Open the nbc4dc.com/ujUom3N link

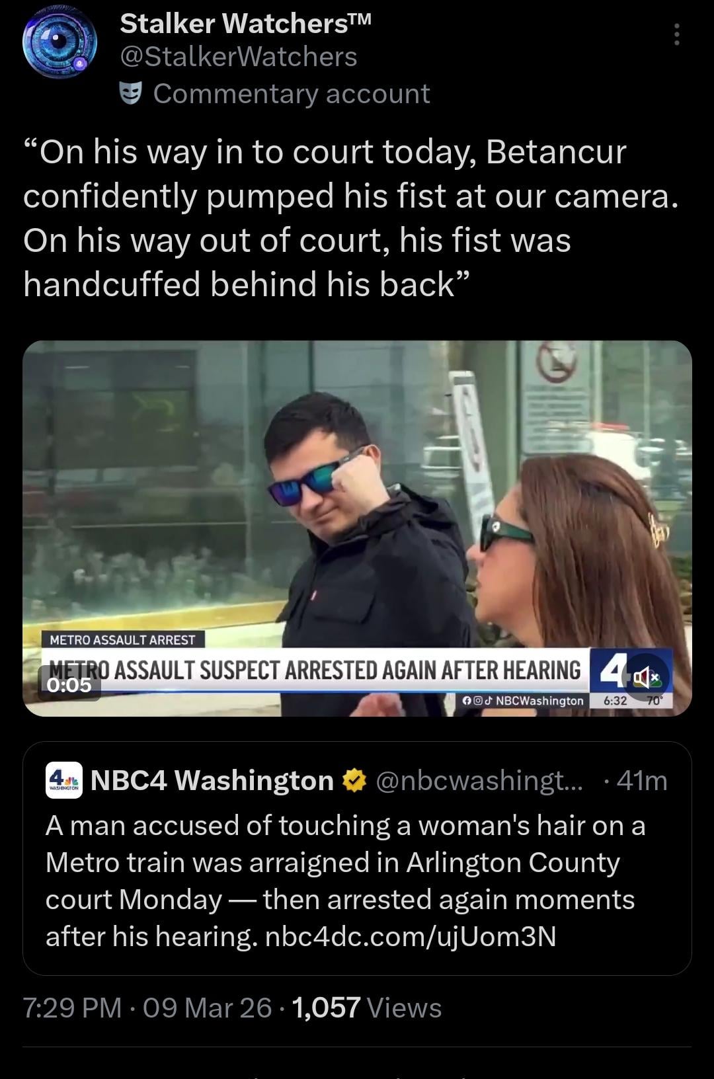click(x=410, y=936)
